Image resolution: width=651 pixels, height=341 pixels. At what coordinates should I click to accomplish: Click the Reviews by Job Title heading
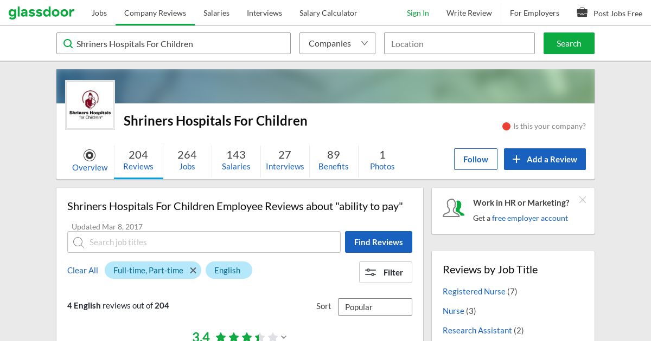point(490,270)
